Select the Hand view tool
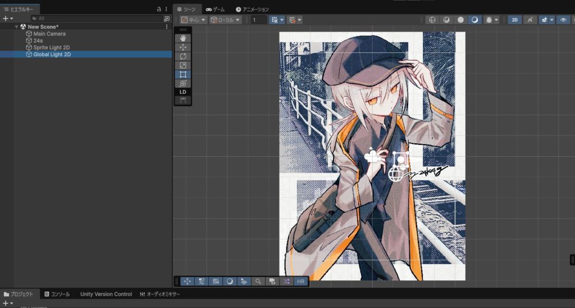 tap(182, 38)
